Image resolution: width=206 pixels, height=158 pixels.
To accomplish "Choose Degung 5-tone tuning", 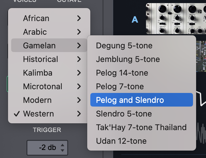I will [x=142, y=46].
